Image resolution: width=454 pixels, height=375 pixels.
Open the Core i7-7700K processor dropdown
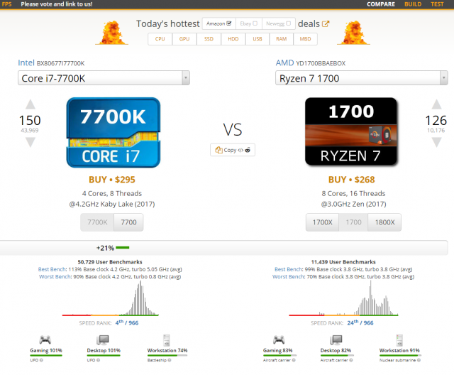[104, 77]
